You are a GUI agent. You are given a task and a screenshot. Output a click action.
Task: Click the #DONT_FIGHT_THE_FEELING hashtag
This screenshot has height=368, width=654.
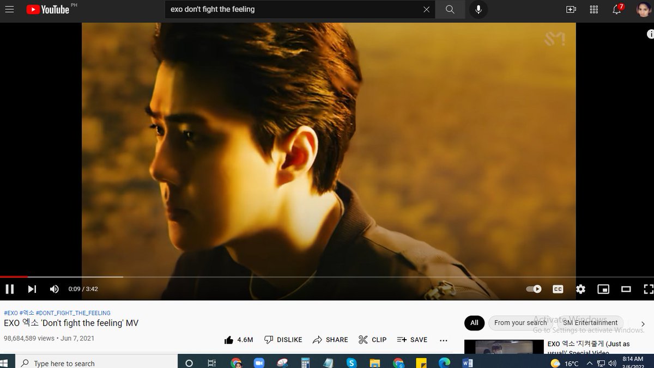pos(73,313)
